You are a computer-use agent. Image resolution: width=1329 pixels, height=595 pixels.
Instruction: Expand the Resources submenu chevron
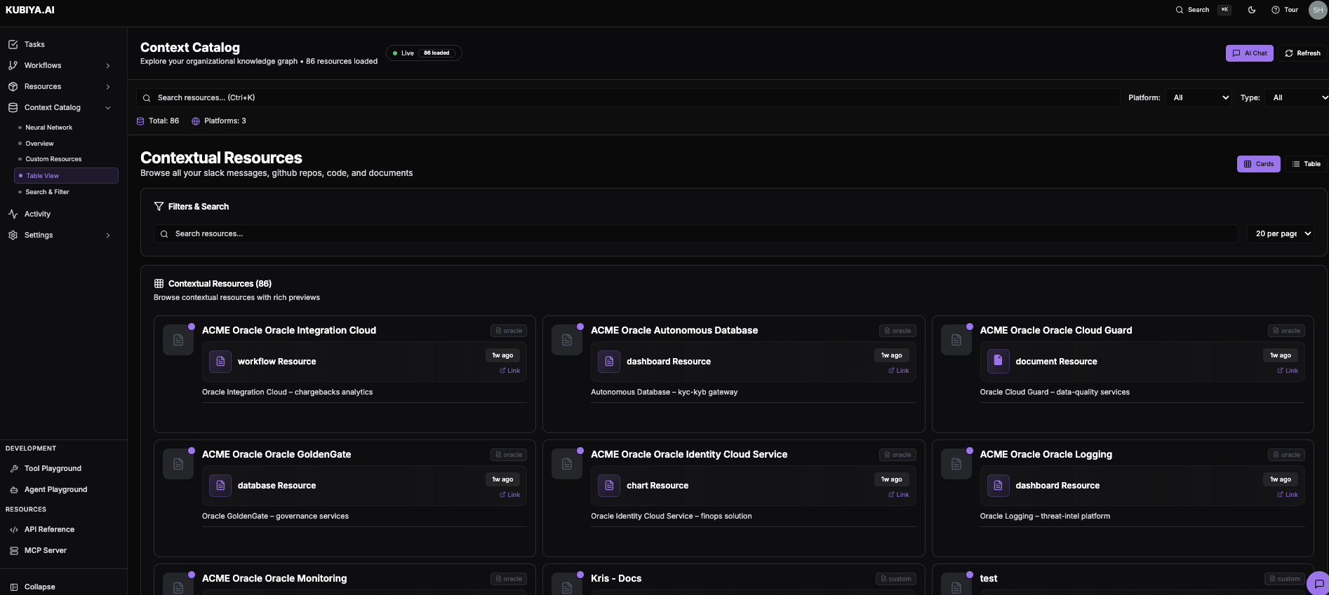click(x=108, y=87)
